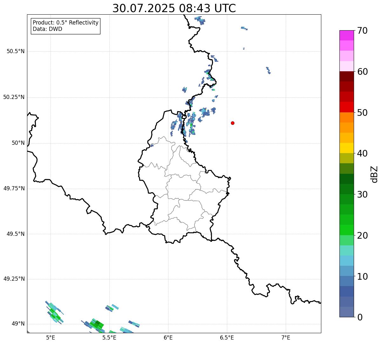Click the dark maroon colorbar segment below 60
This screenshot has width=382, height=344.
pyautogui.click(x=347, y=76)
